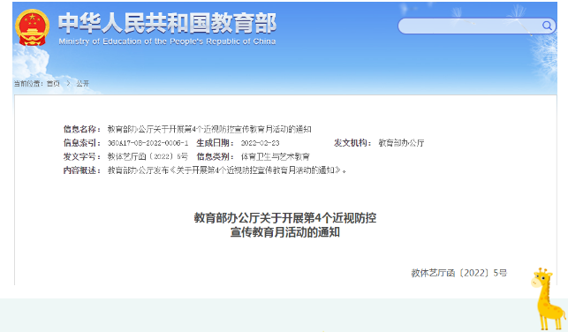Click the 生成日期 label
The height and width of the screenshot is (332, 568).
216,143
